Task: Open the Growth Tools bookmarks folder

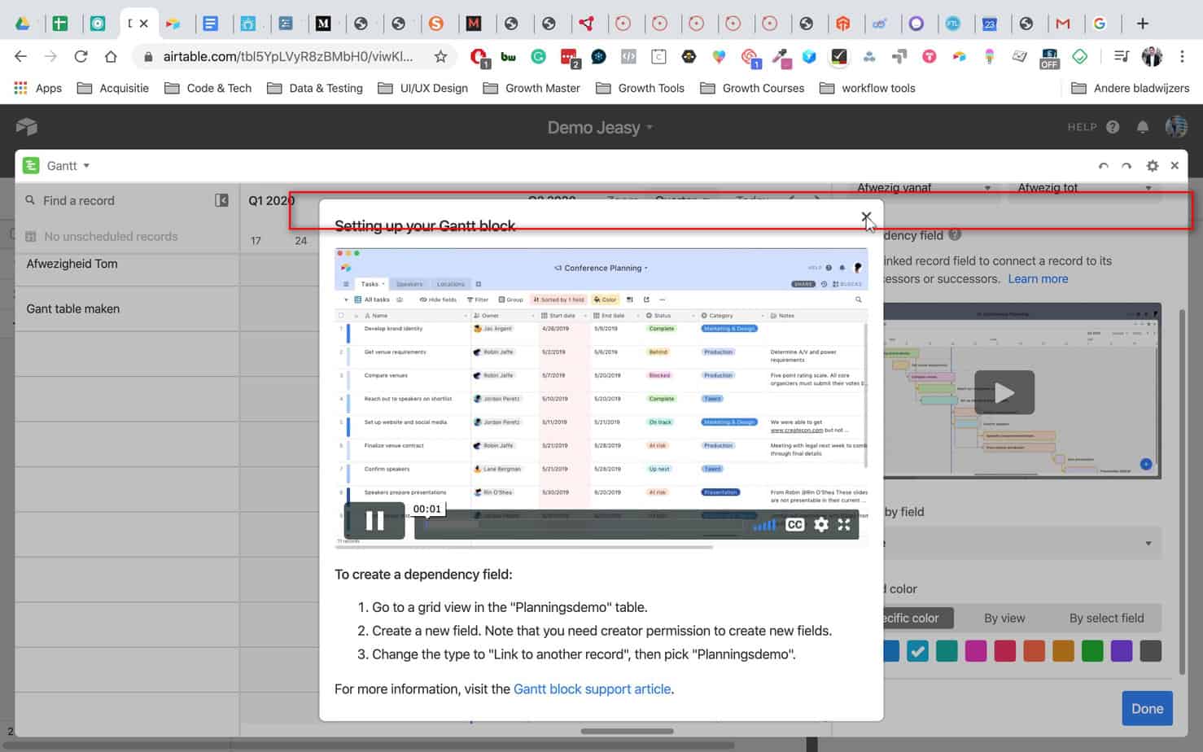Action: coord(641,88)
